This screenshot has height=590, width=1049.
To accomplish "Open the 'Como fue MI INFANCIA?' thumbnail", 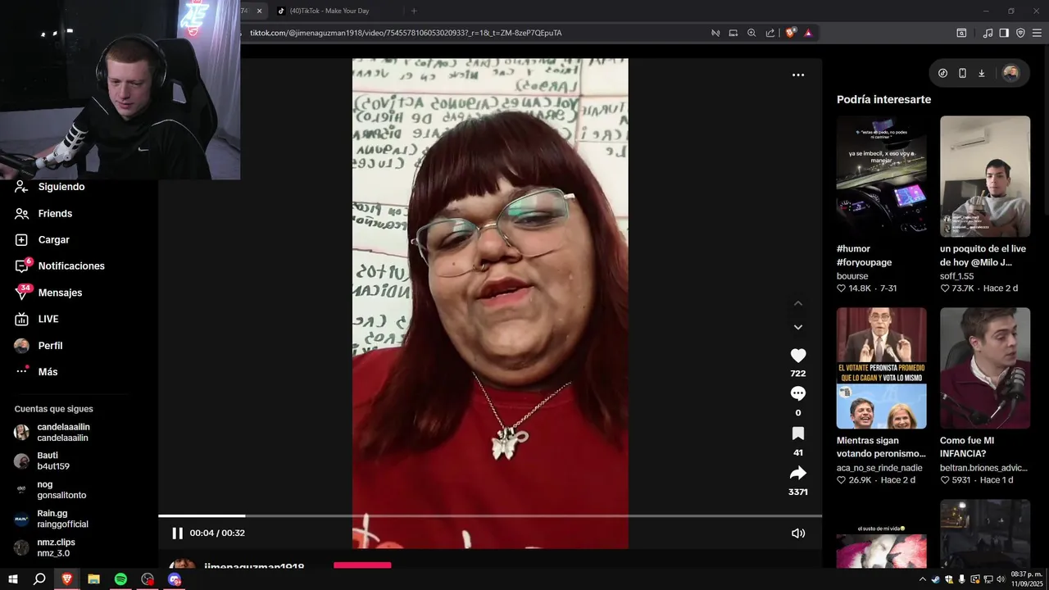I will tap(985, 368).
